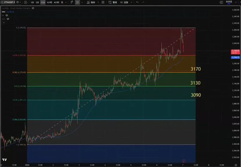The height and width of the screenshot is (167, 241).
Task: Switch to the 1小时 timeframe
Action: click(x=49, y=2)
